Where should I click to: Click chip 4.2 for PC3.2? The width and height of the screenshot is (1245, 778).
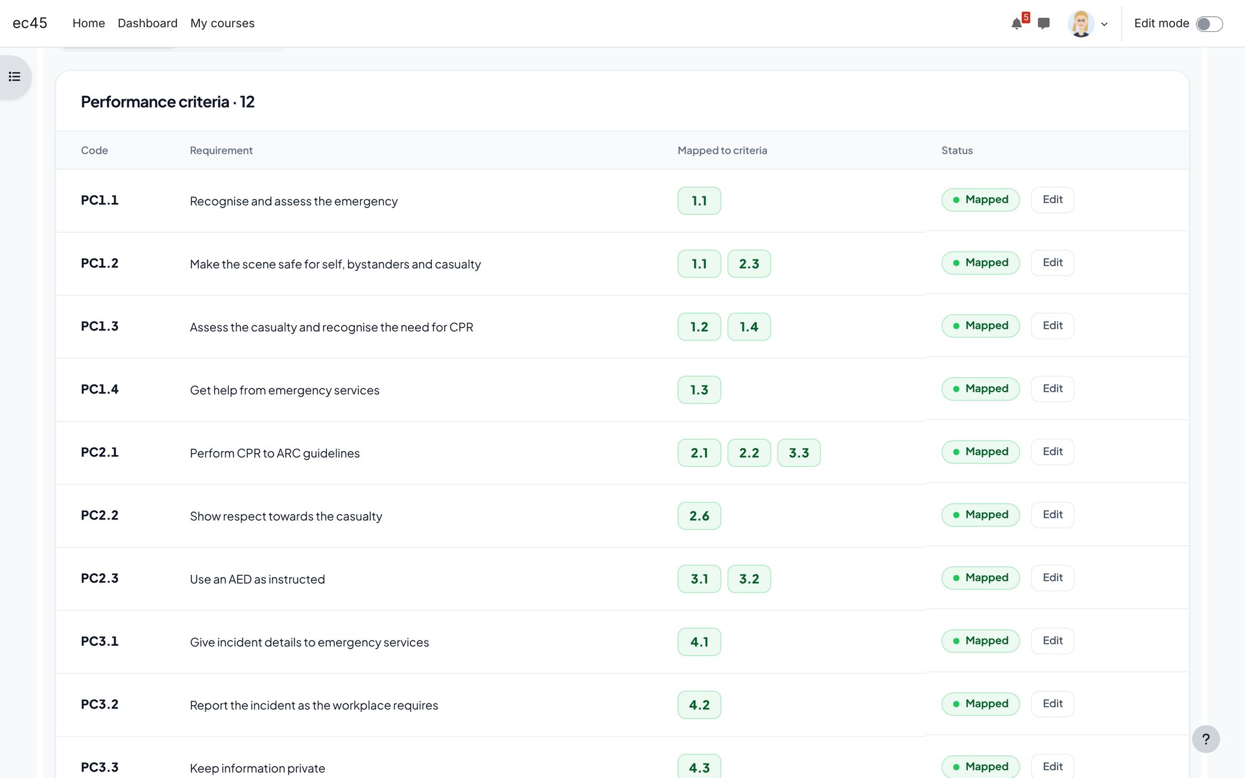(699, 705)
